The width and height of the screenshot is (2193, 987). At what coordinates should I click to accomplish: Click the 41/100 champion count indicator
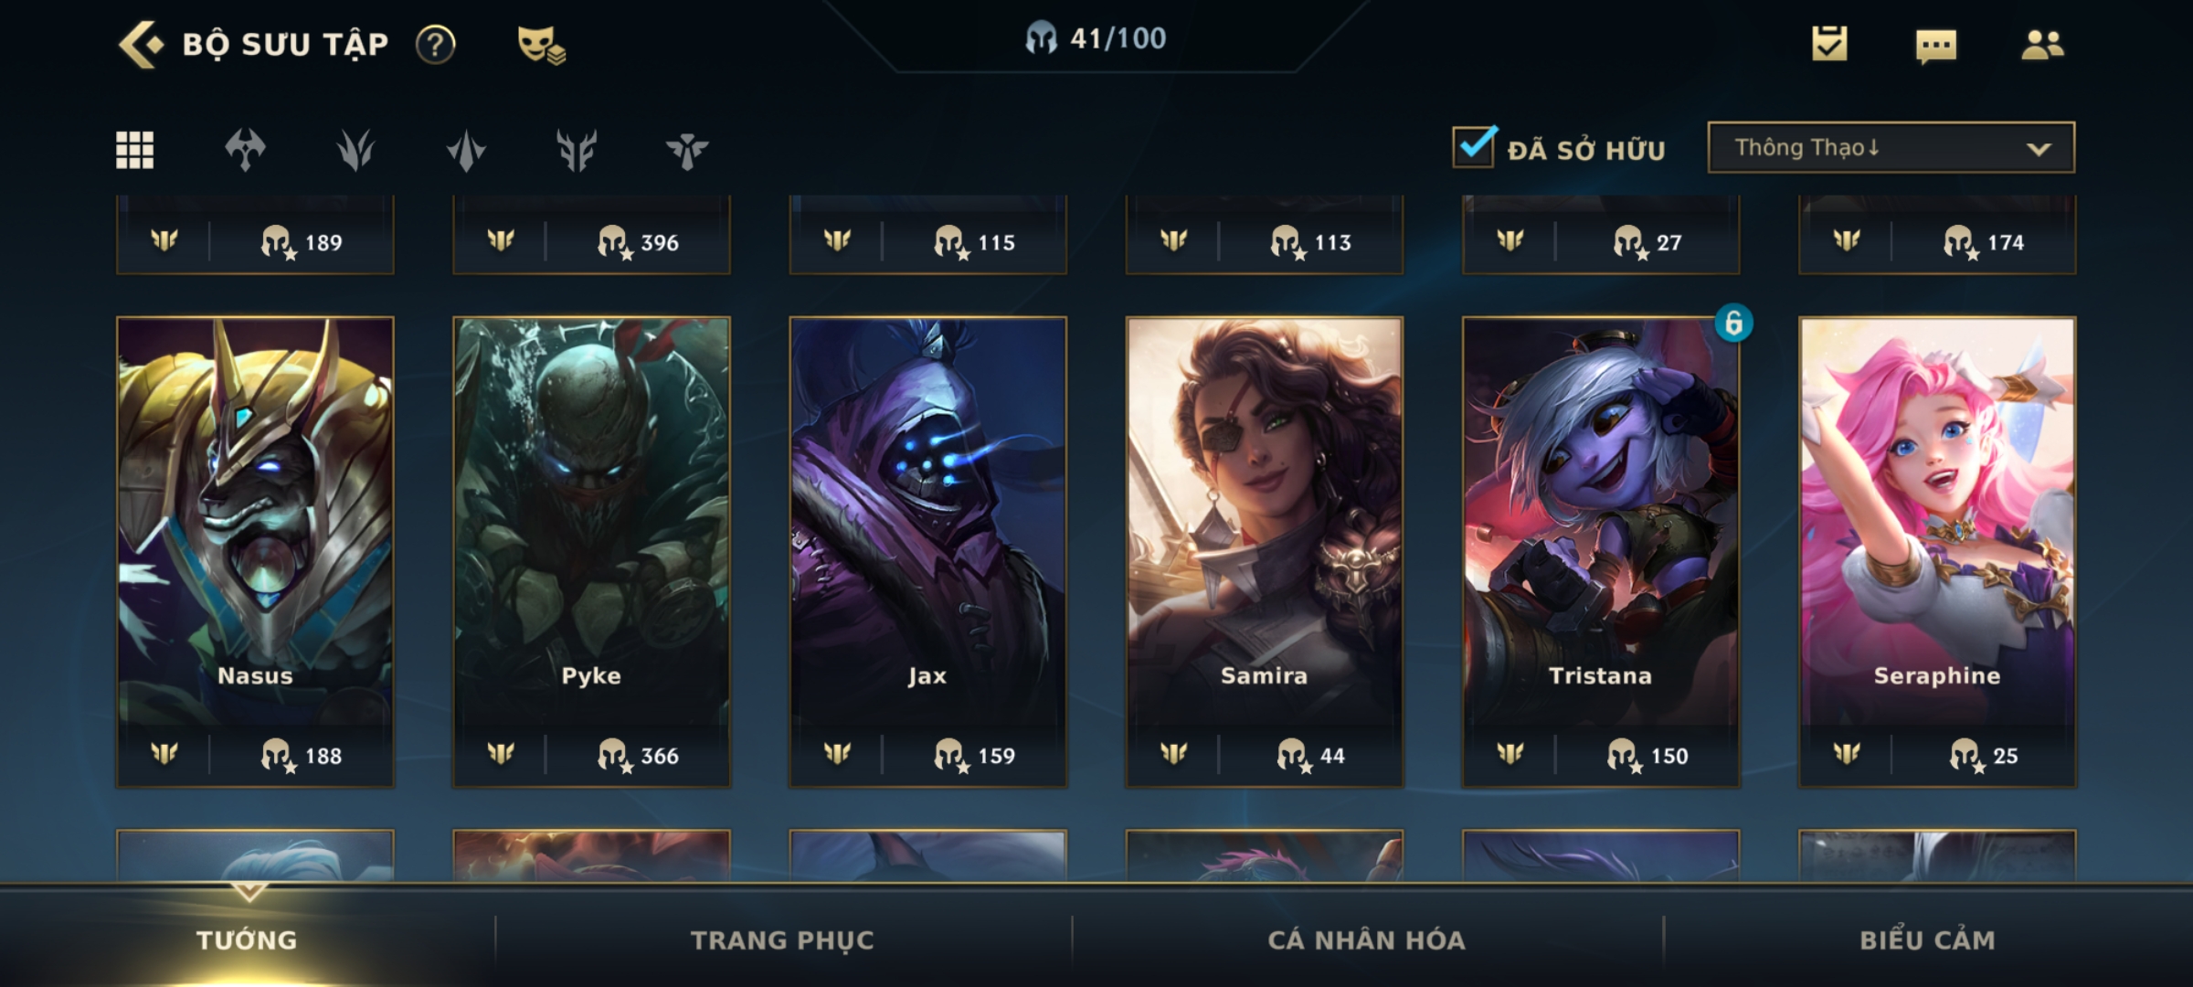tap(1096, 38)
